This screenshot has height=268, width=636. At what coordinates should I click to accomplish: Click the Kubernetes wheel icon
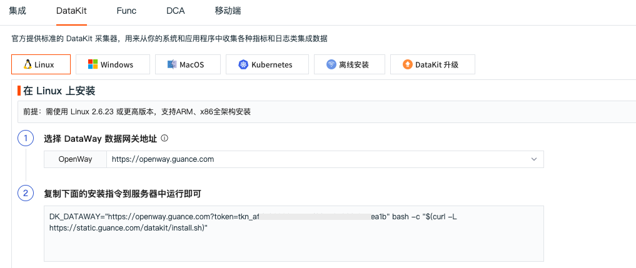click(243, 64)
